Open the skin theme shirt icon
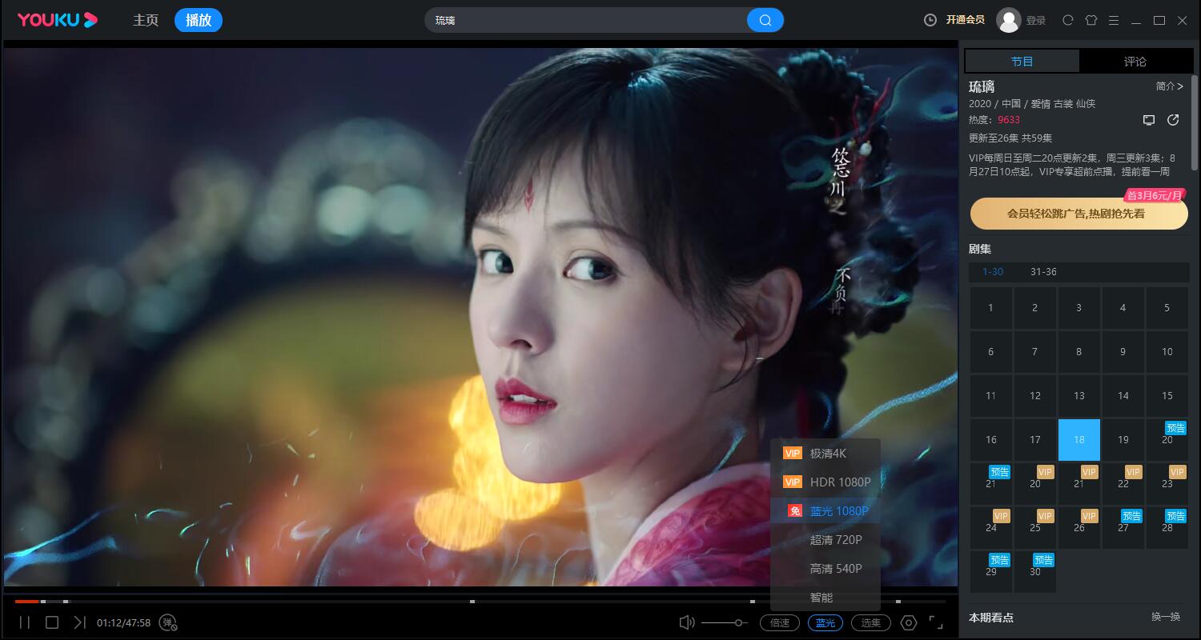The width and height of the screenshot is (1201, 640). point(1091,20)
